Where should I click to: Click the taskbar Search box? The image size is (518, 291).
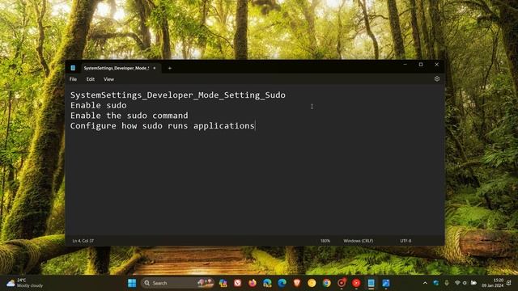pyautogui.click(x=177, y=283)
